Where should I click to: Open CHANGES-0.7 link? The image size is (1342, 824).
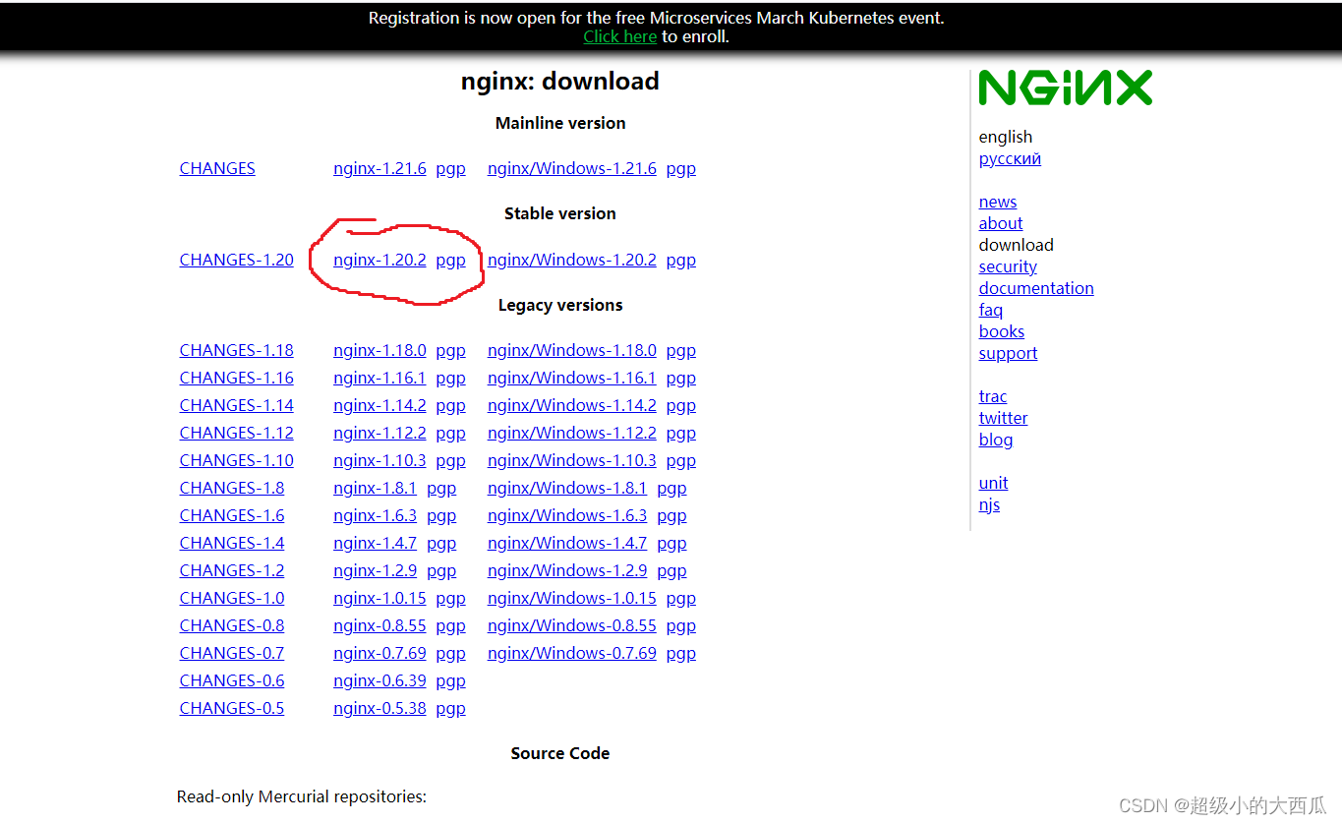[232, 653]
